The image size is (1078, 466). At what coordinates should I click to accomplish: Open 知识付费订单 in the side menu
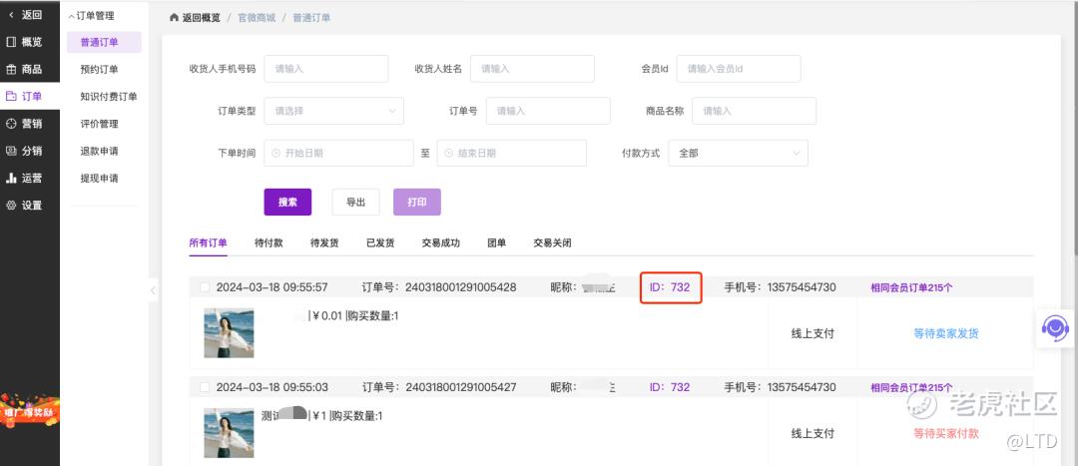[108, 97]
